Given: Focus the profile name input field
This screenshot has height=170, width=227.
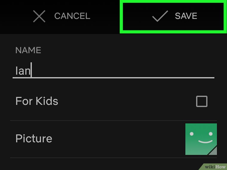Looking at the screenshot, I should click(113, 72).
